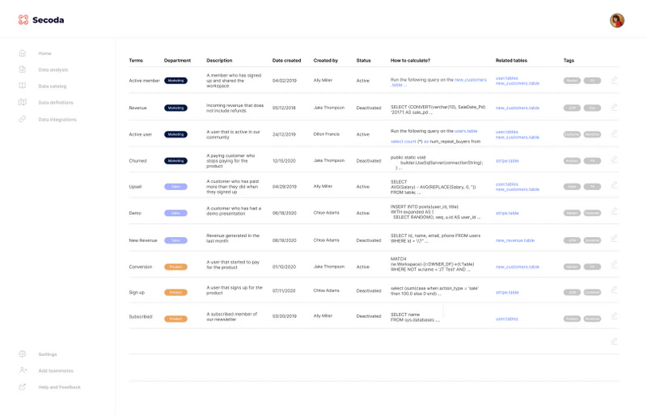Click the Sensitive tag in New Revenue row
The image size is (647, 415).
click(592, 240)
